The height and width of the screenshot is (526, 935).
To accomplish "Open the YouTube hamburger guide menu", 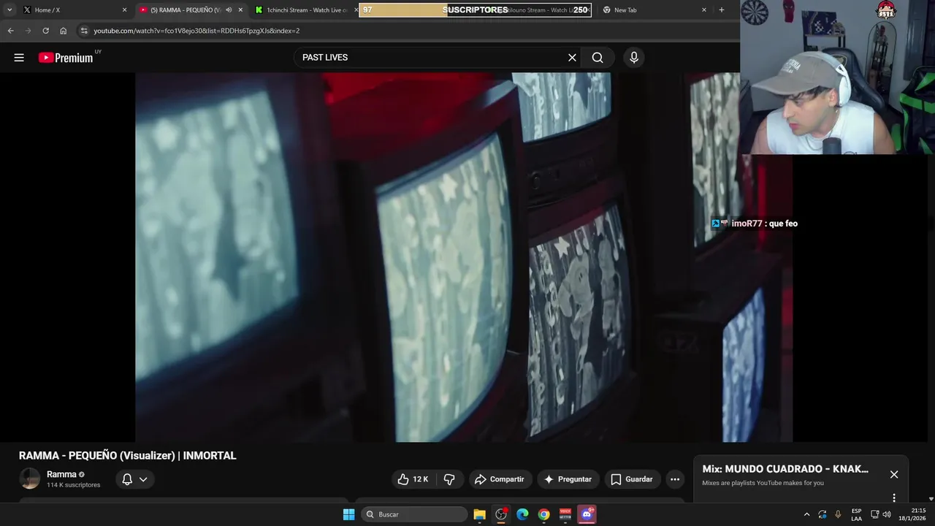I will point(19,58).
